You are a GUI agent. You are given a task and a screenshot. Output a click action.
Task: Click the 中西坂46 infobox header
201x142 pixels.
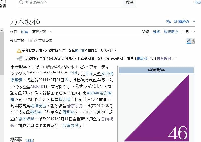[156, 70]
